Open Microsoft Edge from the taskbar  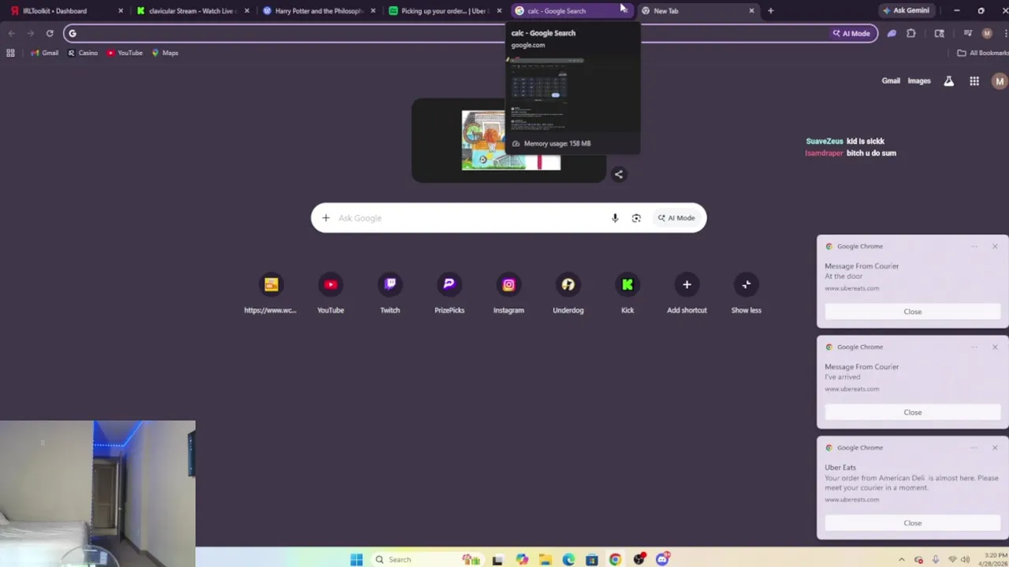coord(568,559)
